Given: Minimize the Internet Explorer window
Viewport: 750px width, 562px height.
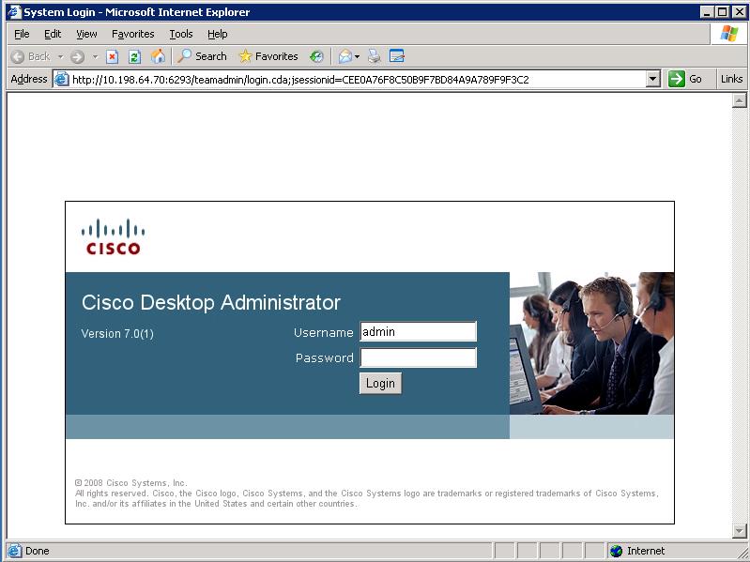Looking at the screenshot, I should click(x=707, y=12).
